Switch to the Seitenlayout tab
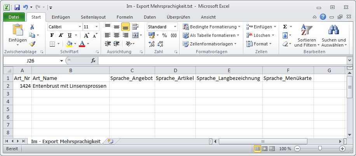 [x=93, y=17]
